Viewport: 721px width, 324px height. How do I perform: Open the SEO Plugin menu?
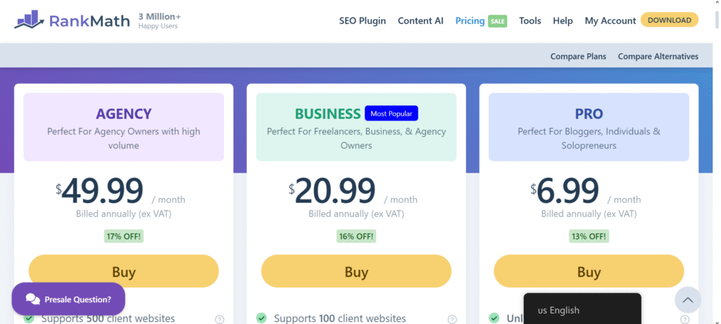click(x=363, y=20)
